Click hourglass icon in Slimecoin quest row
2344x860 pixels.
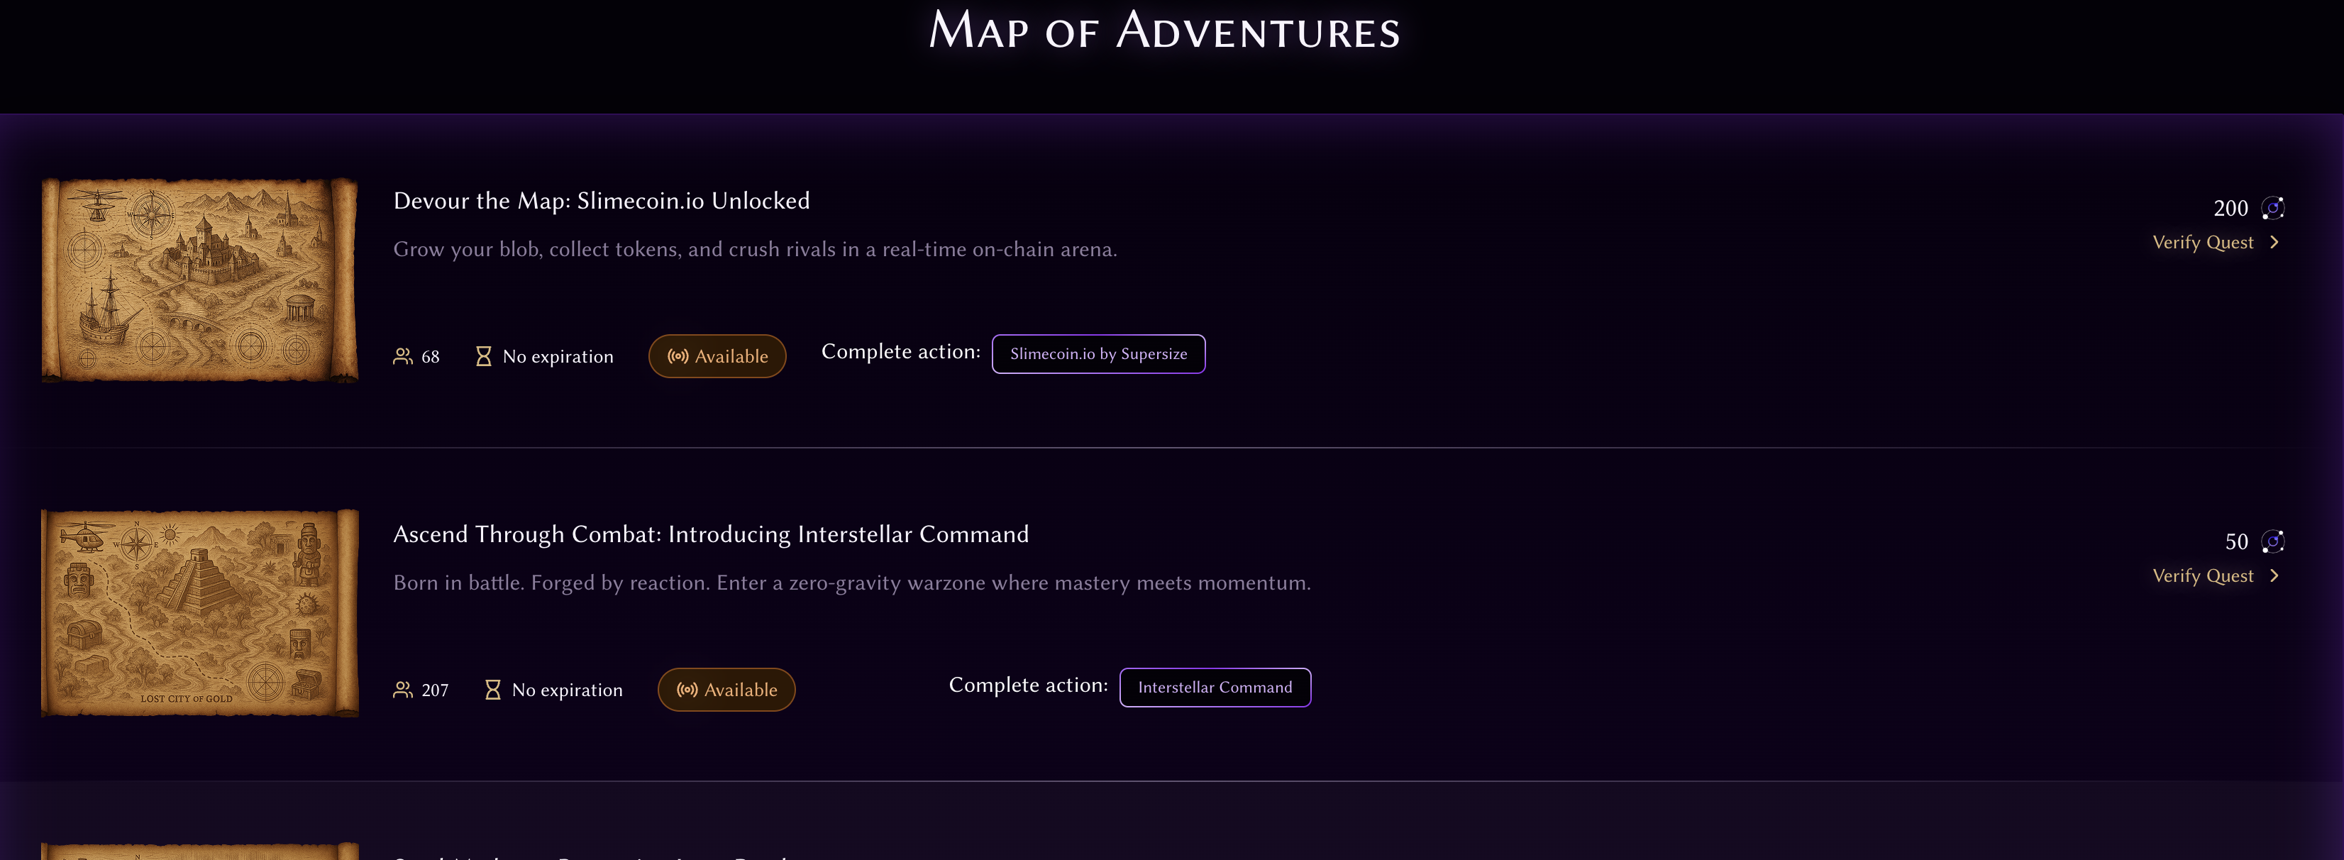[483, 355]
